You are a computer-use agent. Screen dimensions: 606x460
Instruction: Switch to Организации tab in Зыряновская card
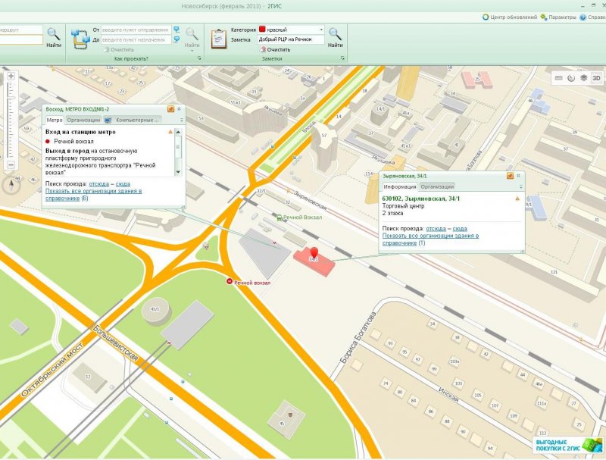(437, 186)
